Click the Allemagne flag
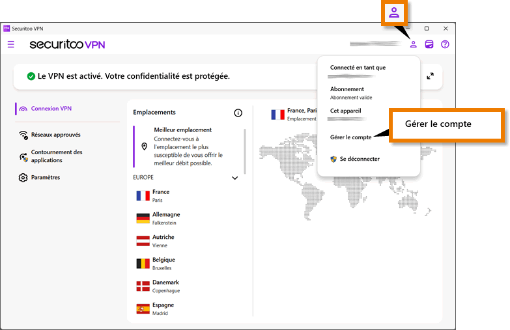The width and height of the screenshot is (510, 330). coord(143,219)
